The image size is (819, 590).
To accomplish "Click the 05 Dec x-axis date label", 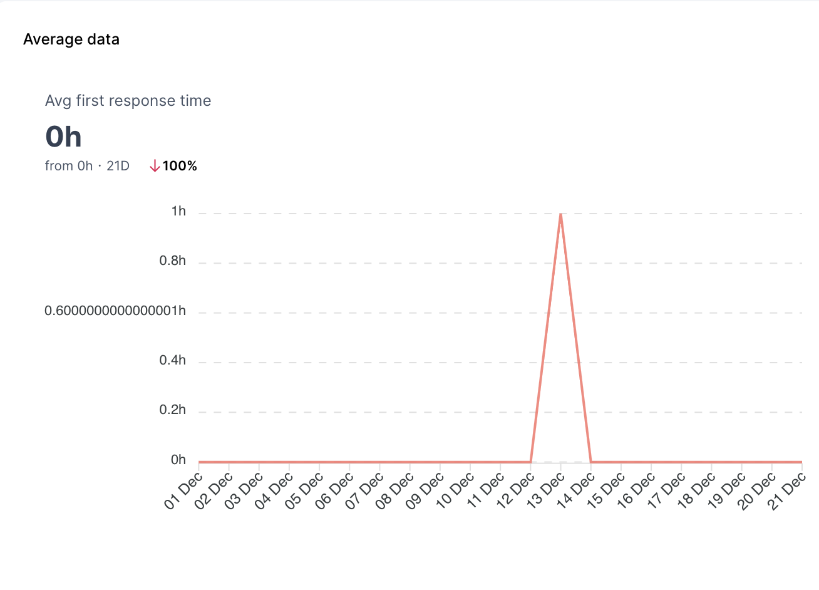I will click(304, 490).
